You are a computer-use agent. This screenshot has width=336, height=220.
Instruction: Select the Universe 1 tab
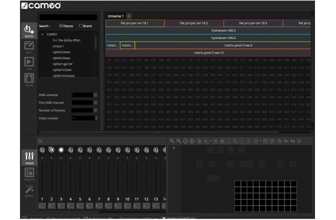coord(115,16)
